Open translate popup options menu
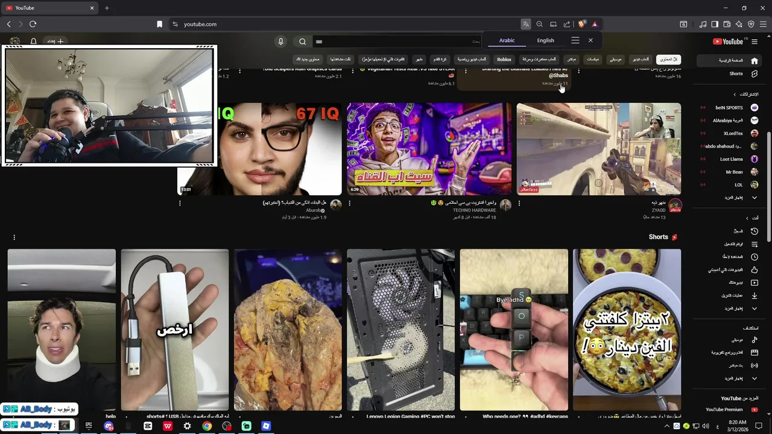 point(575,40)
